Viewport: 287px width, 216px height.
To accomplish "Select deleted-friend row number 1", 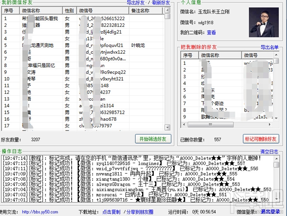I will click(227, 63).
